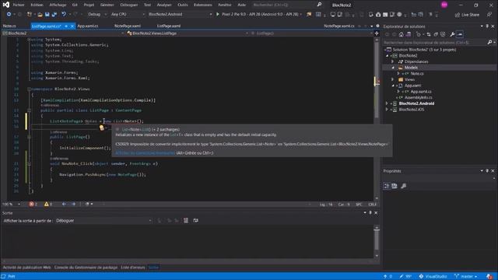498x280 pixels.
Task: Switch to the Note.cs tab
Action: (9, 26)
